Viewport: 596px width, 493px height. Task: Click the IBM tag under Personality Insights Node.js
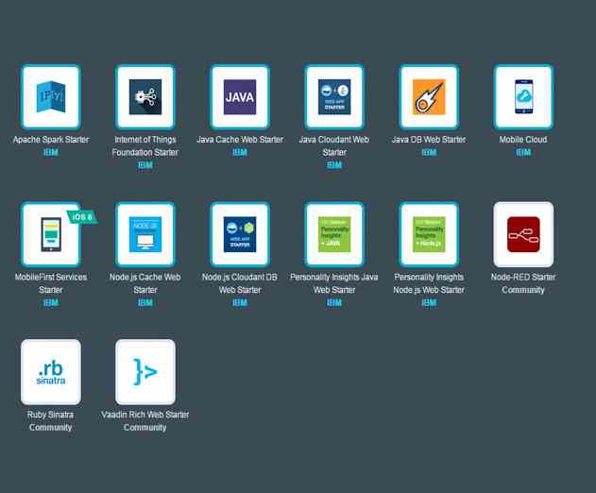point(429,303)
